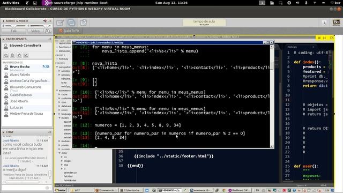This screenshot has height=193, width=343.
Task: Click the chat vertical scrollbar thumb
Action: point(50,174)
